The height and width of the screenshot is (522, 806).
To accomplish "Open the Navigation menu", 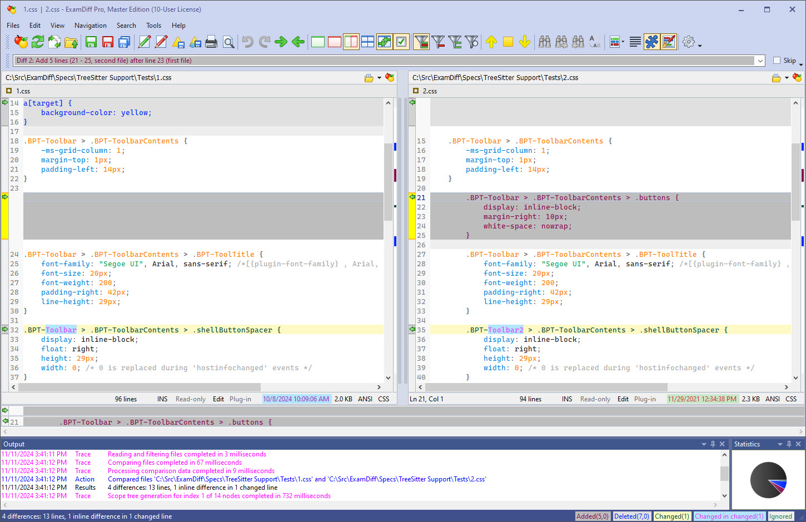I will click(90, 26).
